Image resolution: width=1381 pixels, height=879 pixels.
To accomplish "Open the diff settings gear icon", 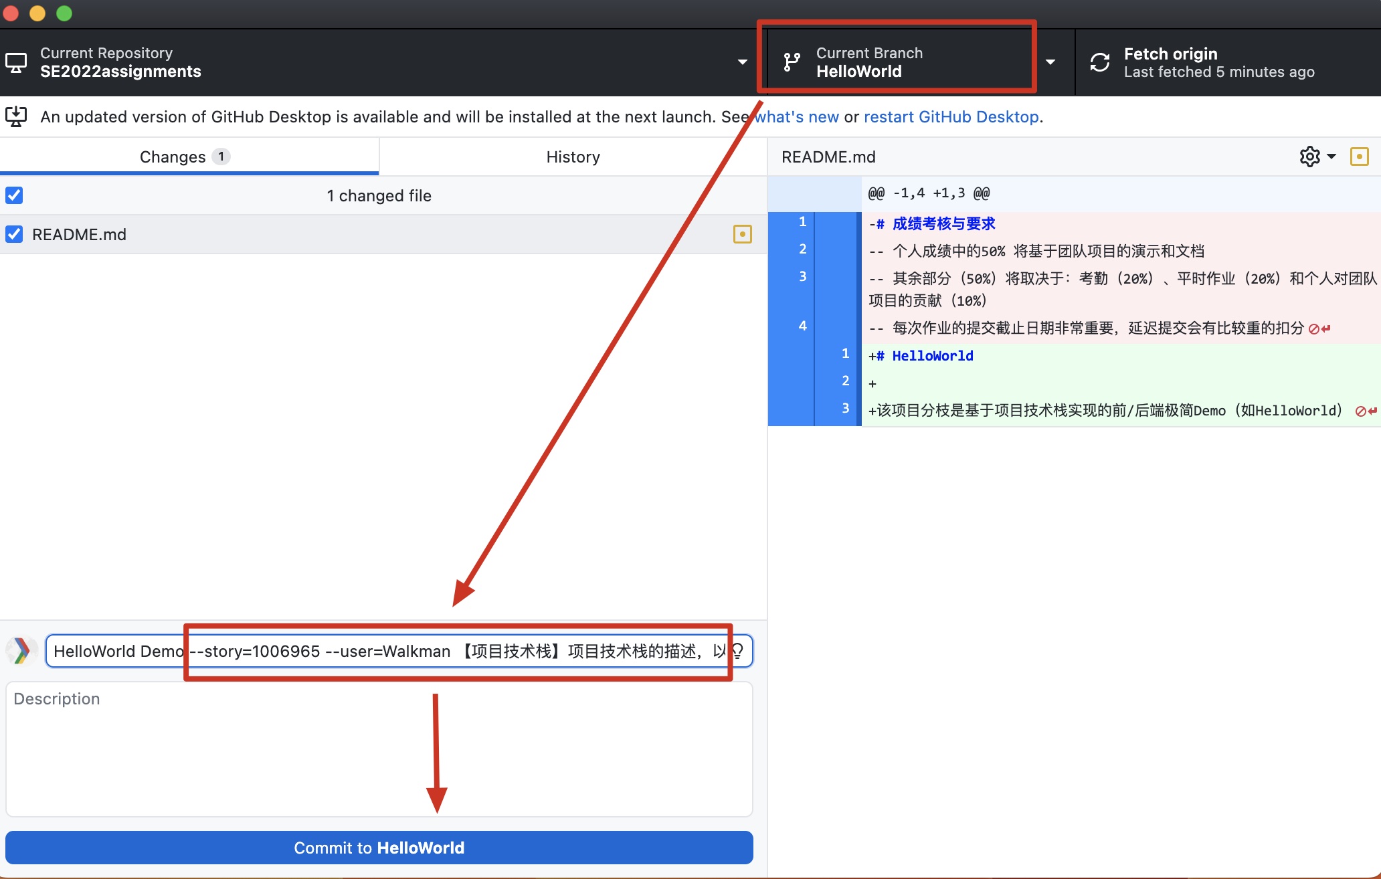I will click(1309, 157).
